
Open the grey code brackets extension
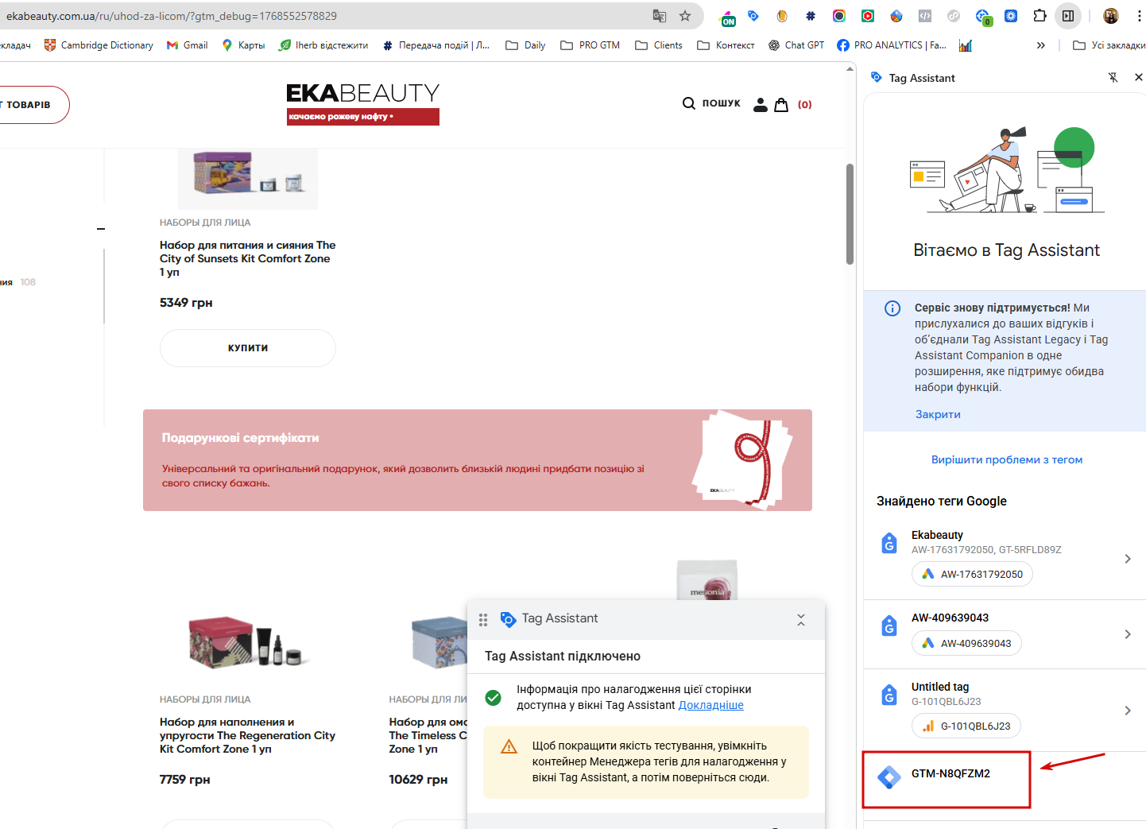(x=924, y=16)
